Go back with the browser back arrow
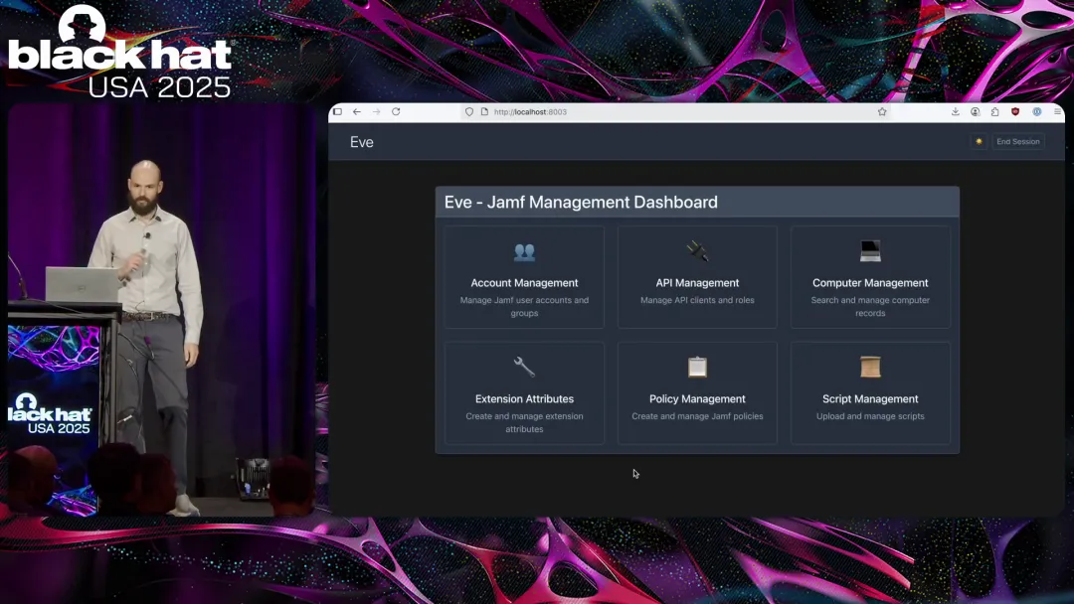 (357, 111)
